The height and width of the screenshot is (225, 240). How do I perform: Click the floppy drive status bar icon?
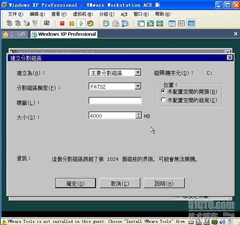[207, 222]
